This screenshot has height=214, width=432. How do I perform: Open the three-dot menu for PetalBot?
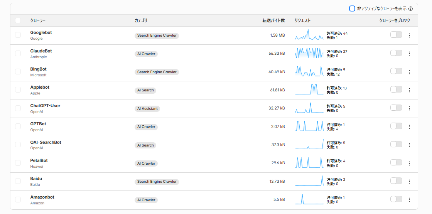(x=409, y=163)
